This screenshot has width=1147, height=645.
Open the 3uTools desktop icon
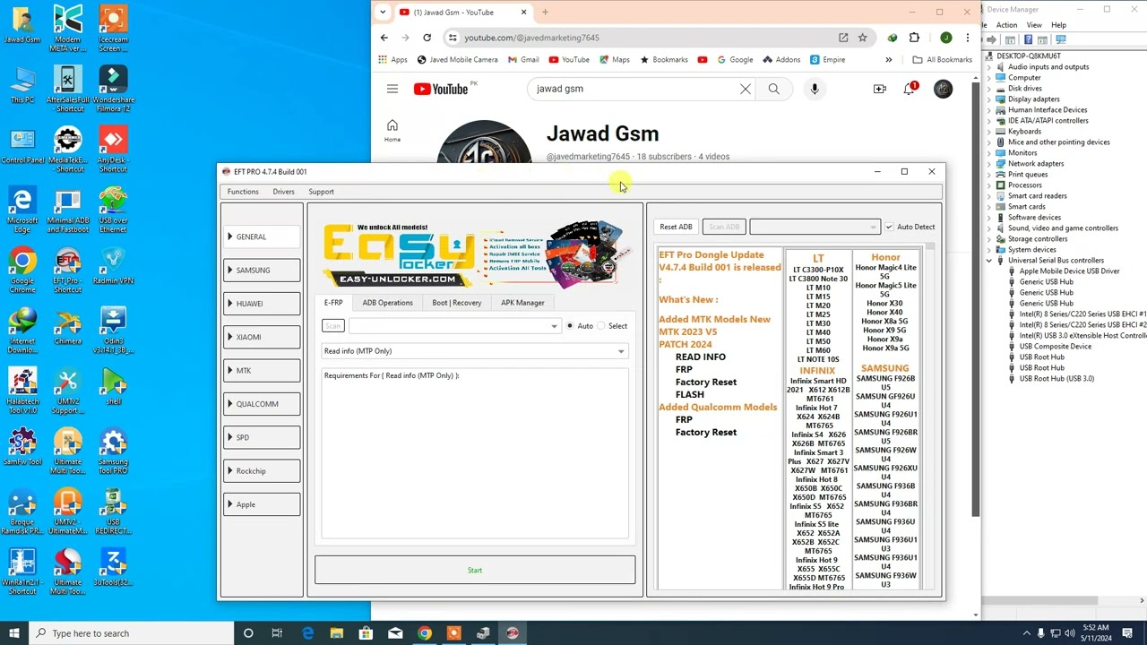click(x=113, y=569)
